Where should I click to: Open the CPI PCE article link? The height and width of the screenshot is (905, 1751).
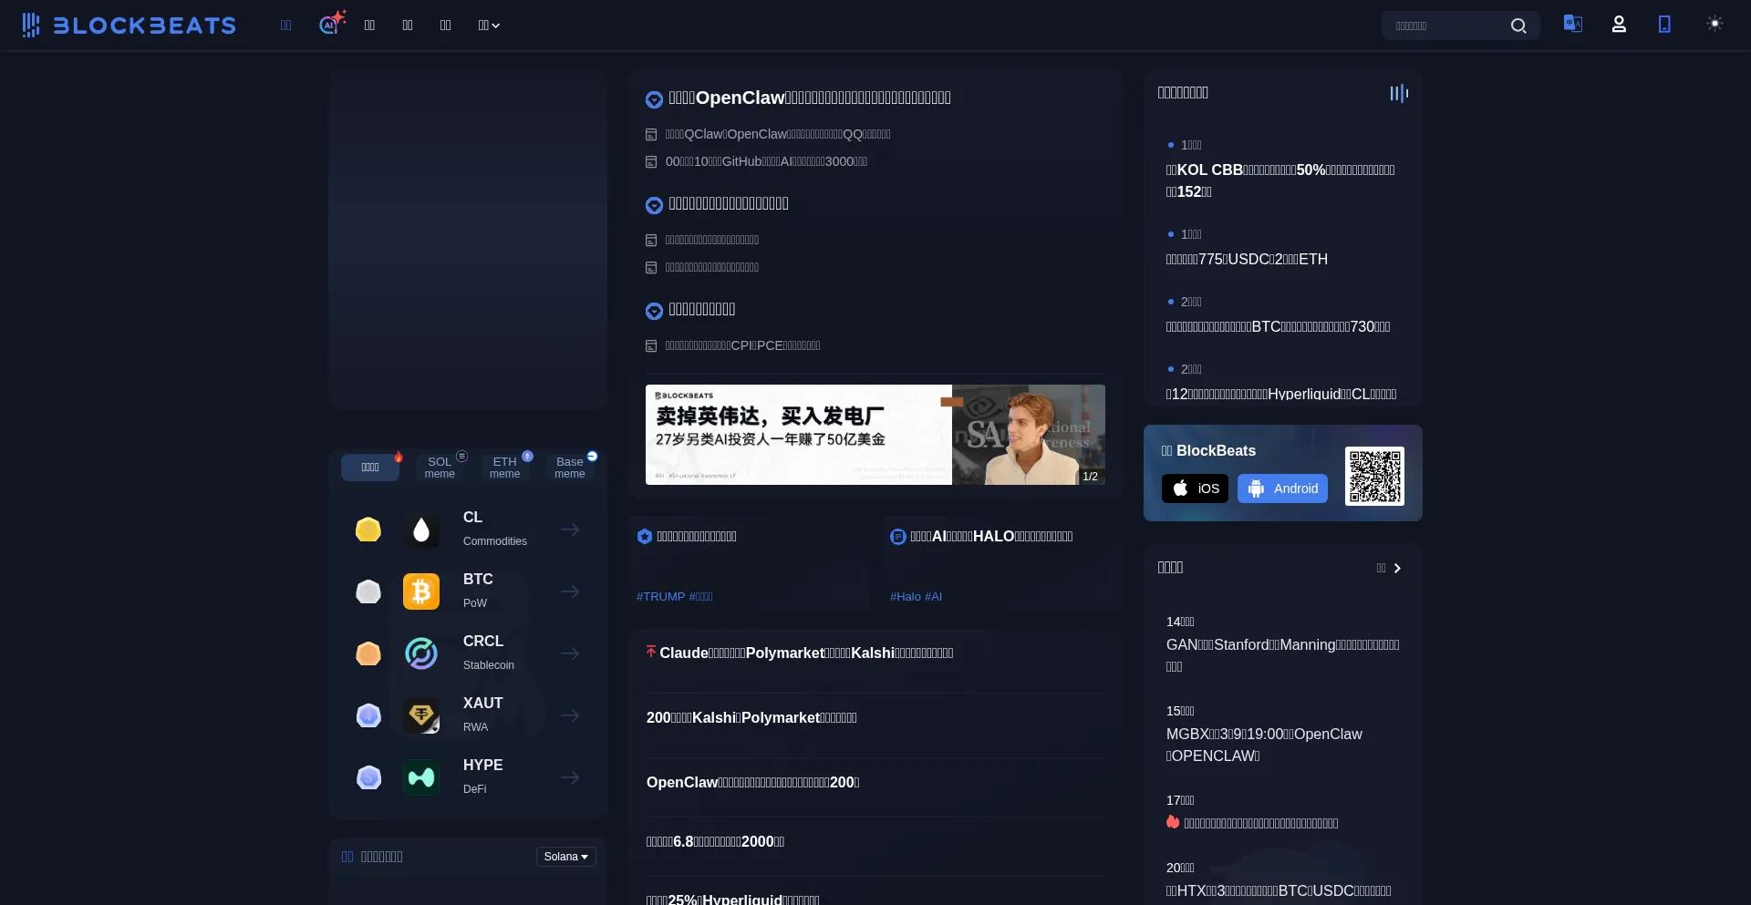click(x=742, y=345)
